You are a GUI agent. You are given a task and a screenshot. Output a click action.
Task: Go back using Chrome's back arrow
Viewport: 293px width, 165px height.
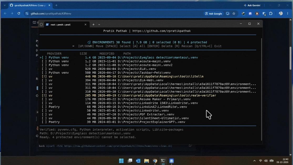(x=5, y=13)
